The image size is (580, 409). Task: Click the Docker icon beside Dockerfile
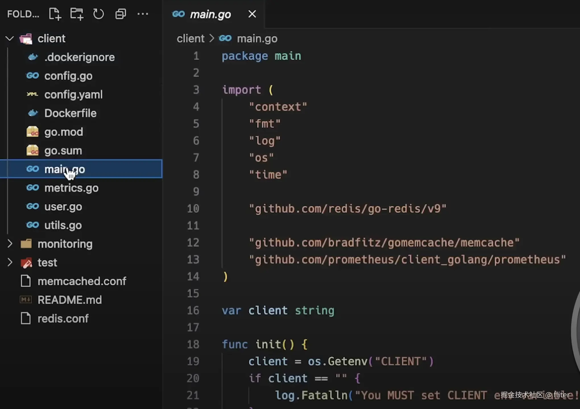(x=33, y=113)
